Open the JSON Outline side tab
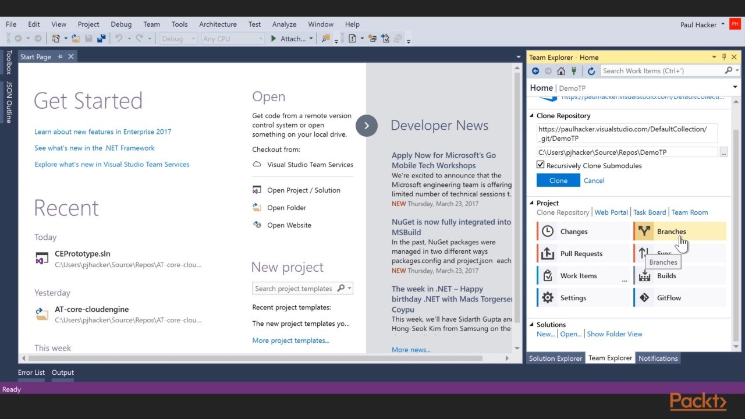This screenshot has height=419, width=745. [8, 102]
